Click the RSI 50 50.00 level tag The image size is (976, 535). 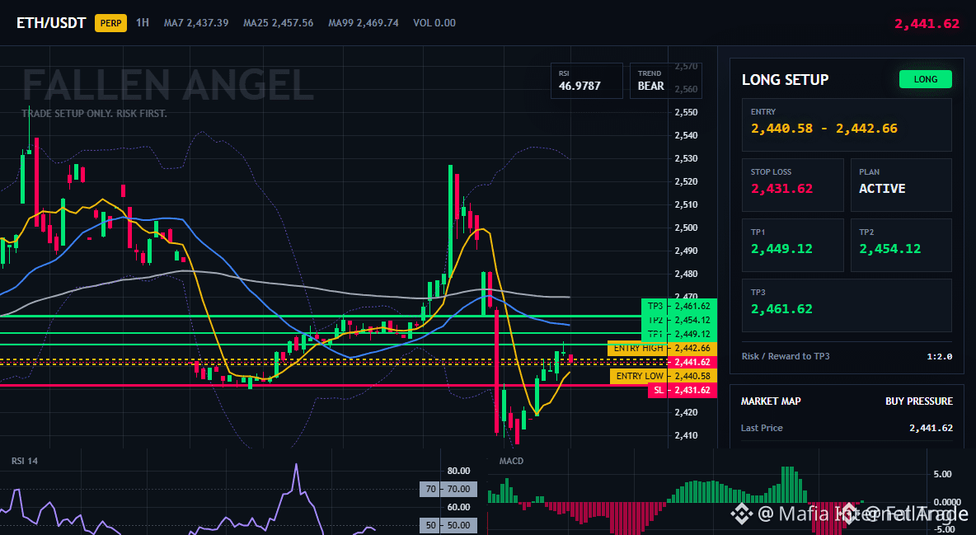[x=448, y=526]
